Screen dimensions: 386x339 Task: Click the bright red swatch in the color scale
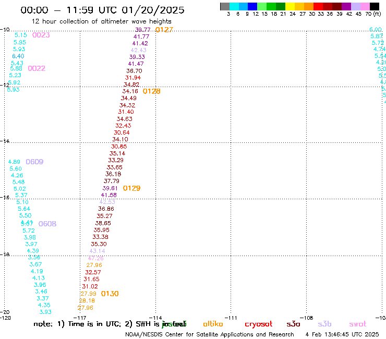pos(318,6)
